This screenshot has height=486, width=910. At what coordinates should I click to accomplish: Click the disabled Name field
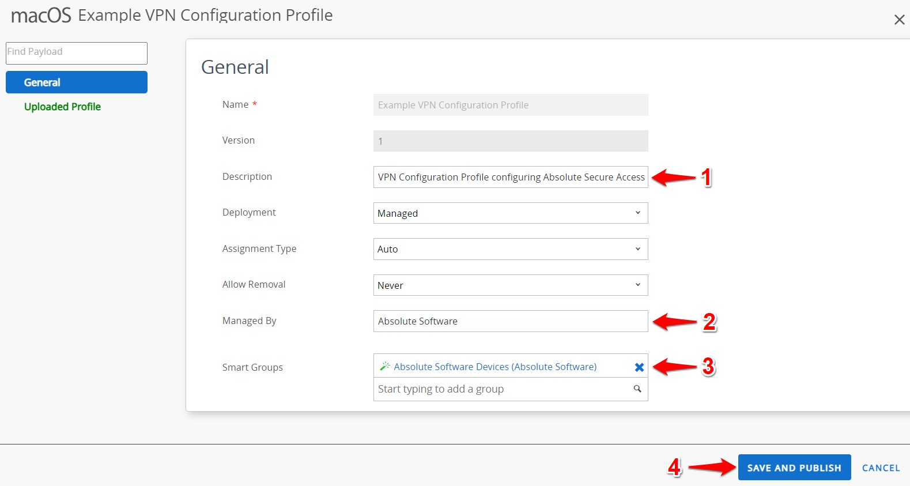(x=511, y=105)
